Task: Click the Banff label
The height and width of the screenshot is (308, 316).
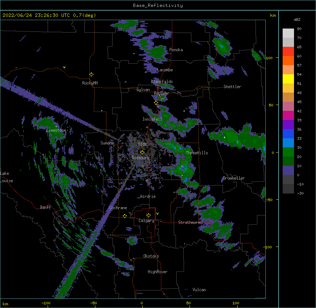Action: tap(45, 207)
